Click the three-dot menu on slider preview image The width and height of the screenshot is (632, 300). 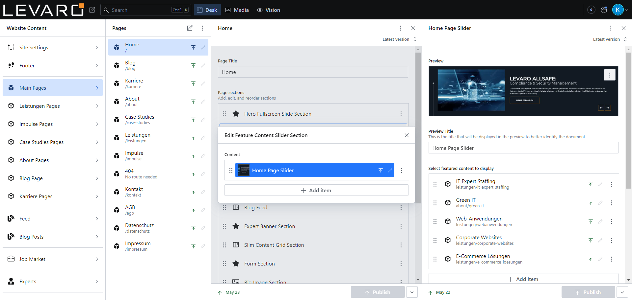[609, 75]
